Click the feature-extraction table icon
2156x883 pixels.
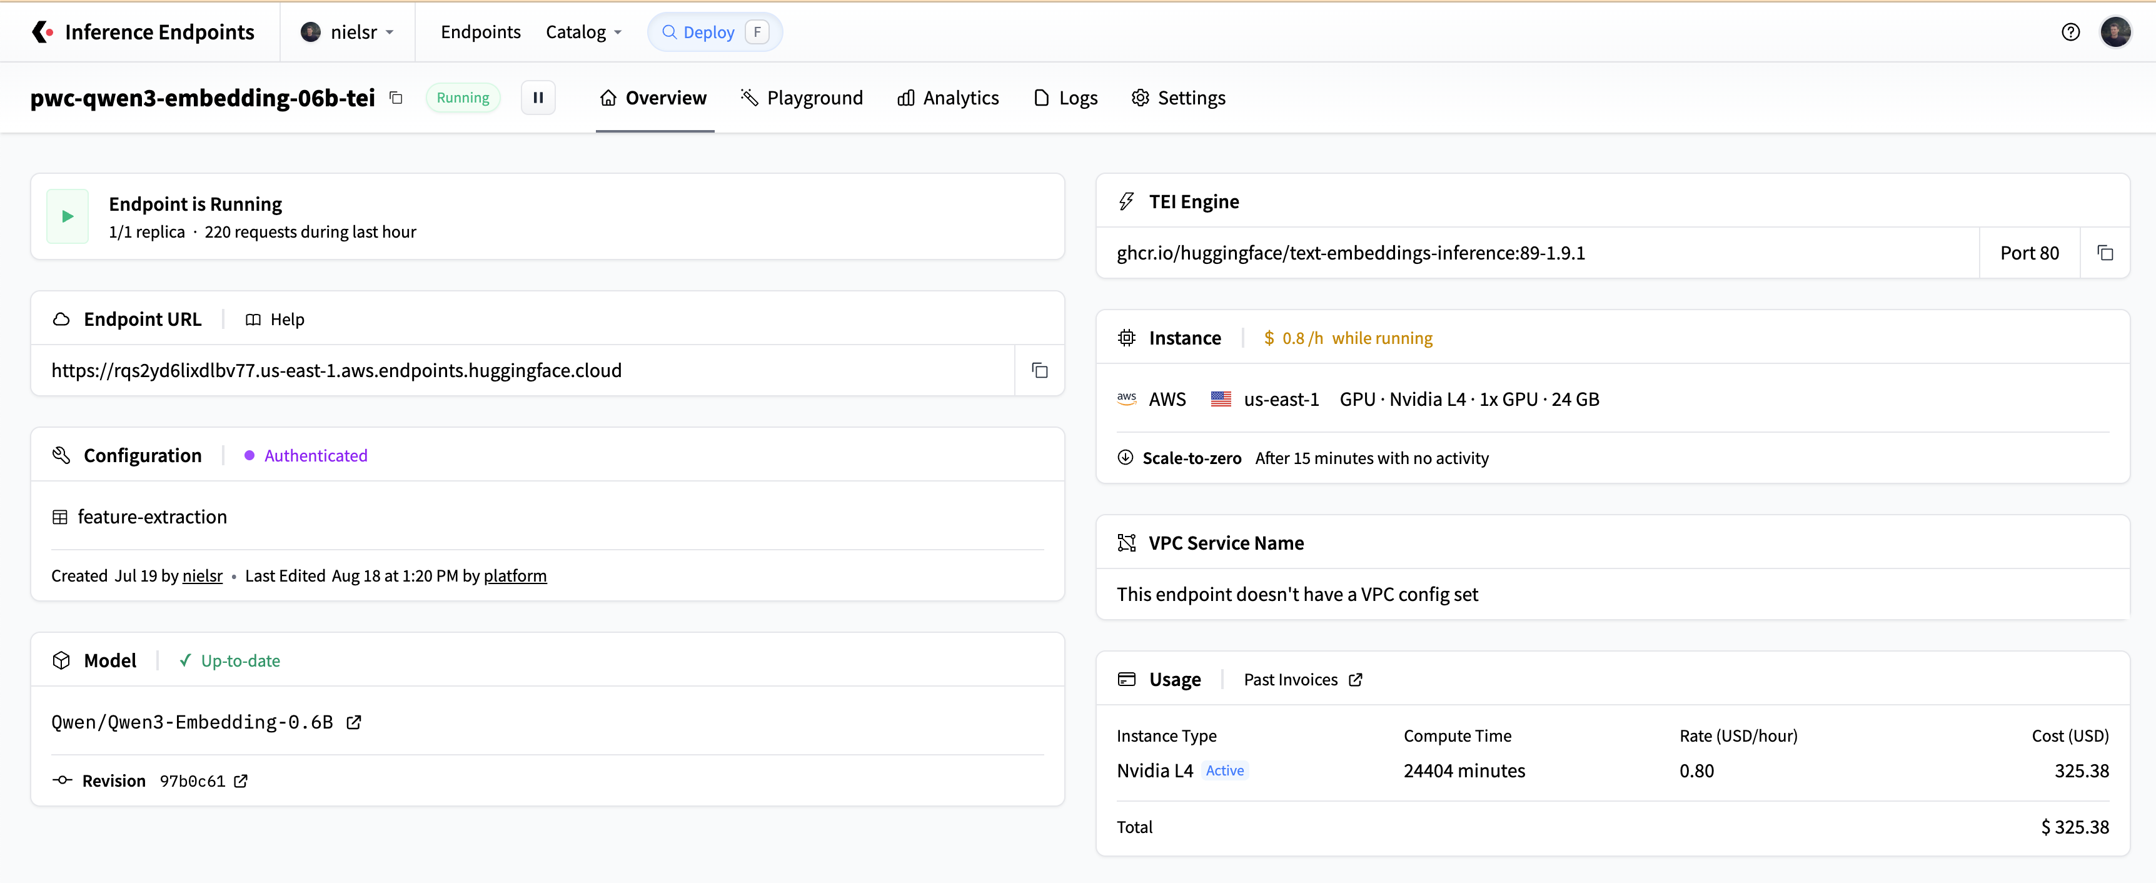[60, 517]
